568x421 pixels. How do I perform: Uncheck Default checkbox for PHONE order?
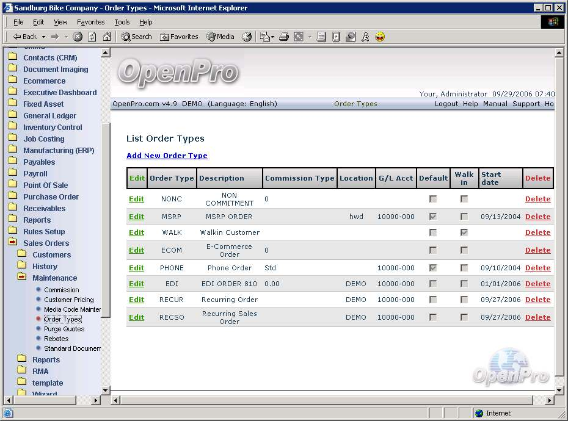pyautogui.click(x=433, y=268)
